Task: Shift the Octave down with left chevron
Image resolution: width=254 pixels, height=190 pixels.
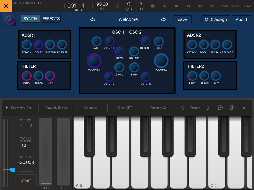Action: click(183, 108)
